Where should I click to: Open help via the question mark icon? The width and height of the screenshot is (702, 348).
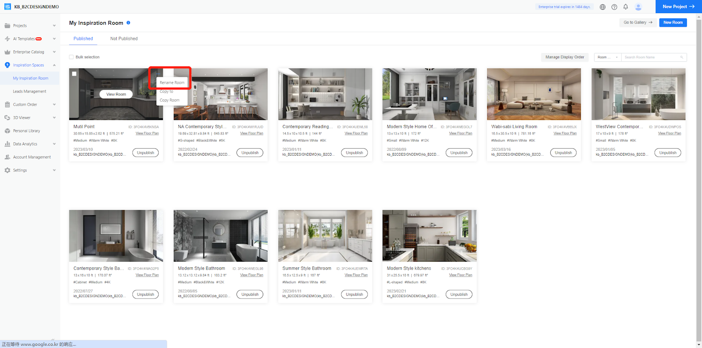tap(614, 7)
